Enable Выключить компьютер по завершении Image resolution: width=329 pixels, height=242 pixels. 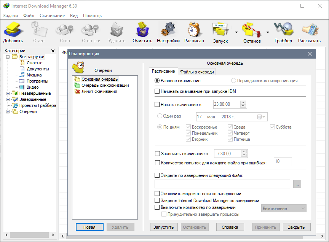point(157,207)
